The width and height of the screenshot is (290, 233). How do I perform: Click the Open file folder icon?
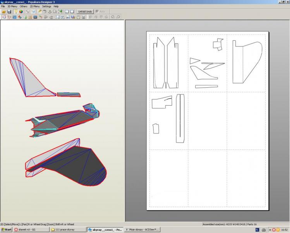tap(4, 12)
